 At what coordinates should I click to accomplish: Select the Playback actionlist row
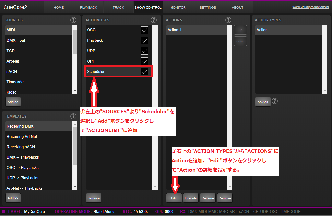119,40
